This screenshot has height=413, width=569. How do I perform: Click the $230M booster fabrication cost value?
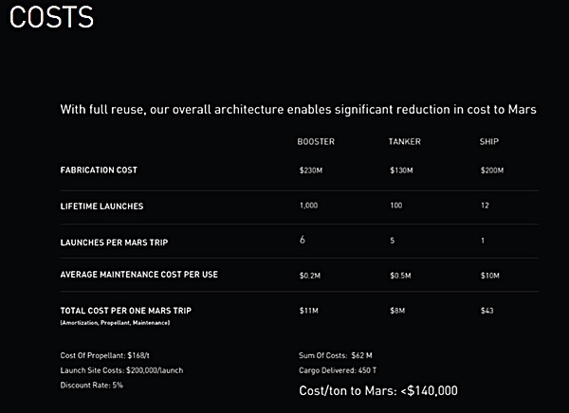pyautogui.click(x=310, y=171)
